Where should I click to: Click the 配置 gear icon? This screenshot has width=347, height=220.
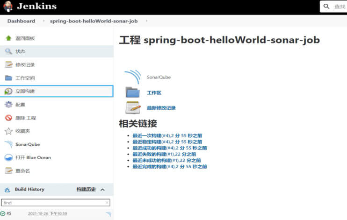point(8,104)
